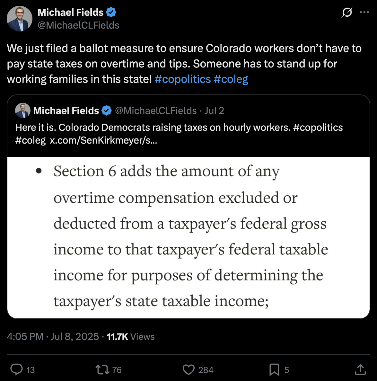377x381 pixels.
Task: Open the blue #coleg hashtag
Action: click(x=231, y=79)
